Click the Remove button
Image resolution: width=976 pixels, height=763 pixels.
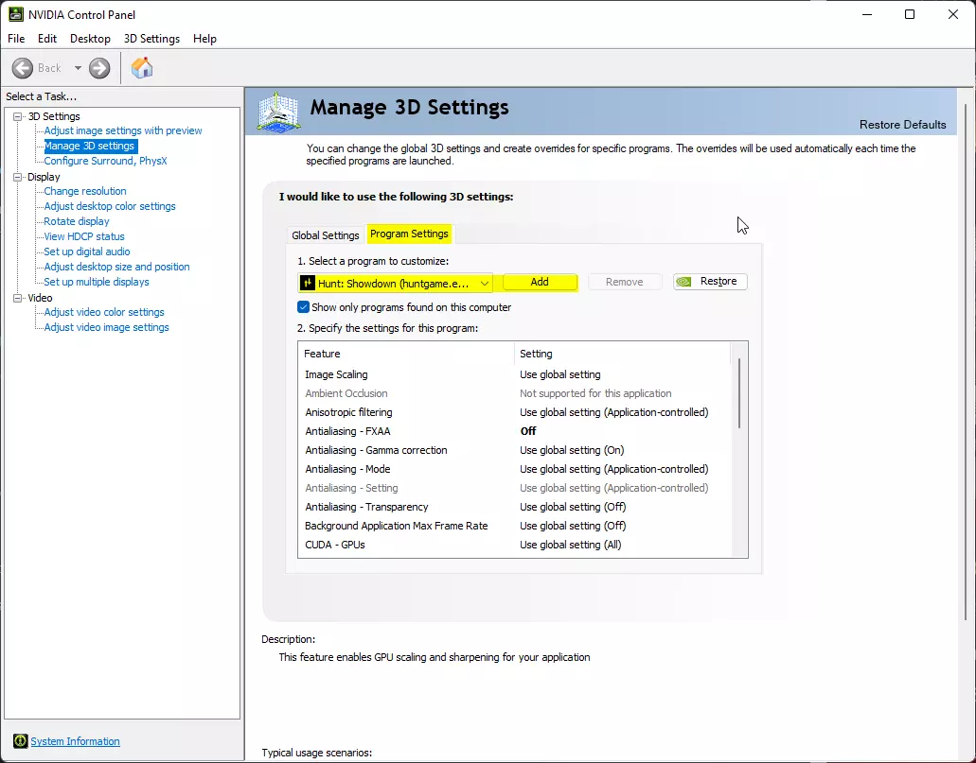pos(624,282)
